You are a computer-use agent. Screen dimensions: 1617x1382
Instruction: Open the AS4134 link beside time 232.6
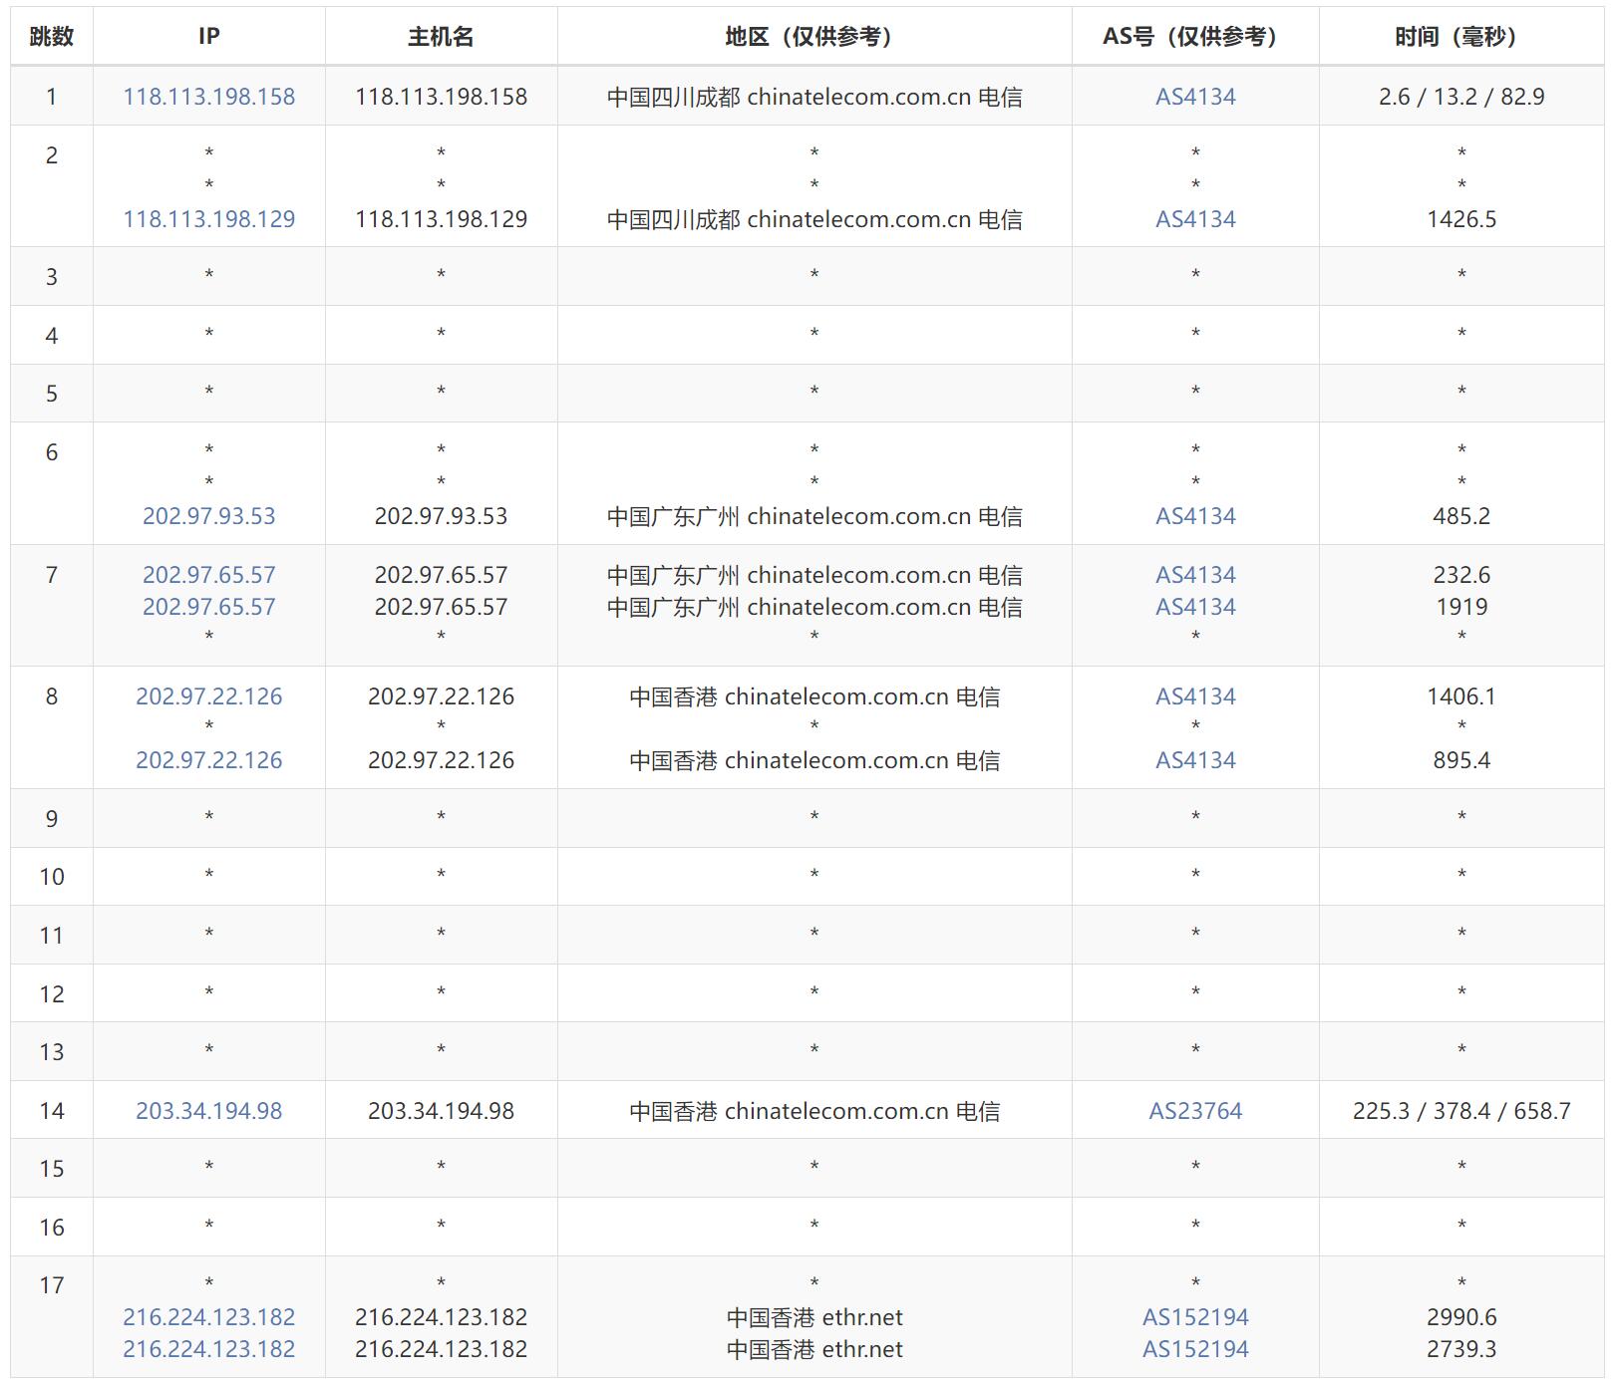tap(1195, 575)
